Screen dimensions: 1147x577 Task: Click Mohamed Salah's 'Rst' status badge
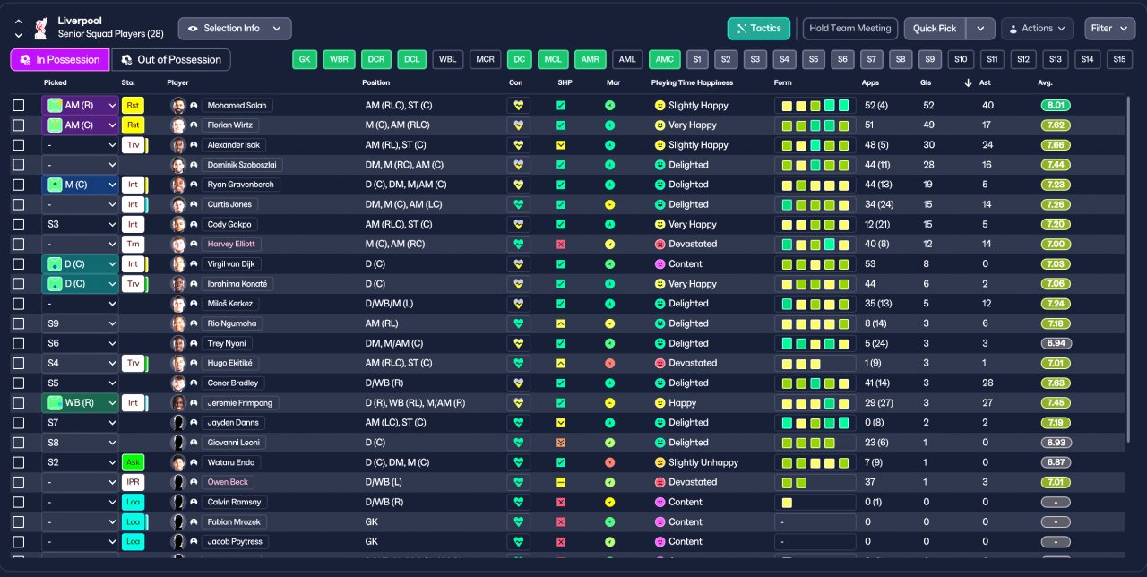133,105
